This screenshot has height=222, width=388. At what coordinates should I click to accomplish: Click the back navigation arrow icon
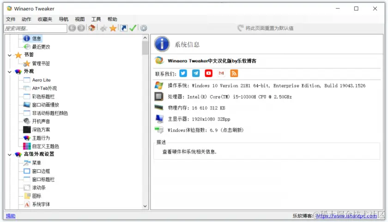pyautogui.click(x=72, y=28)
